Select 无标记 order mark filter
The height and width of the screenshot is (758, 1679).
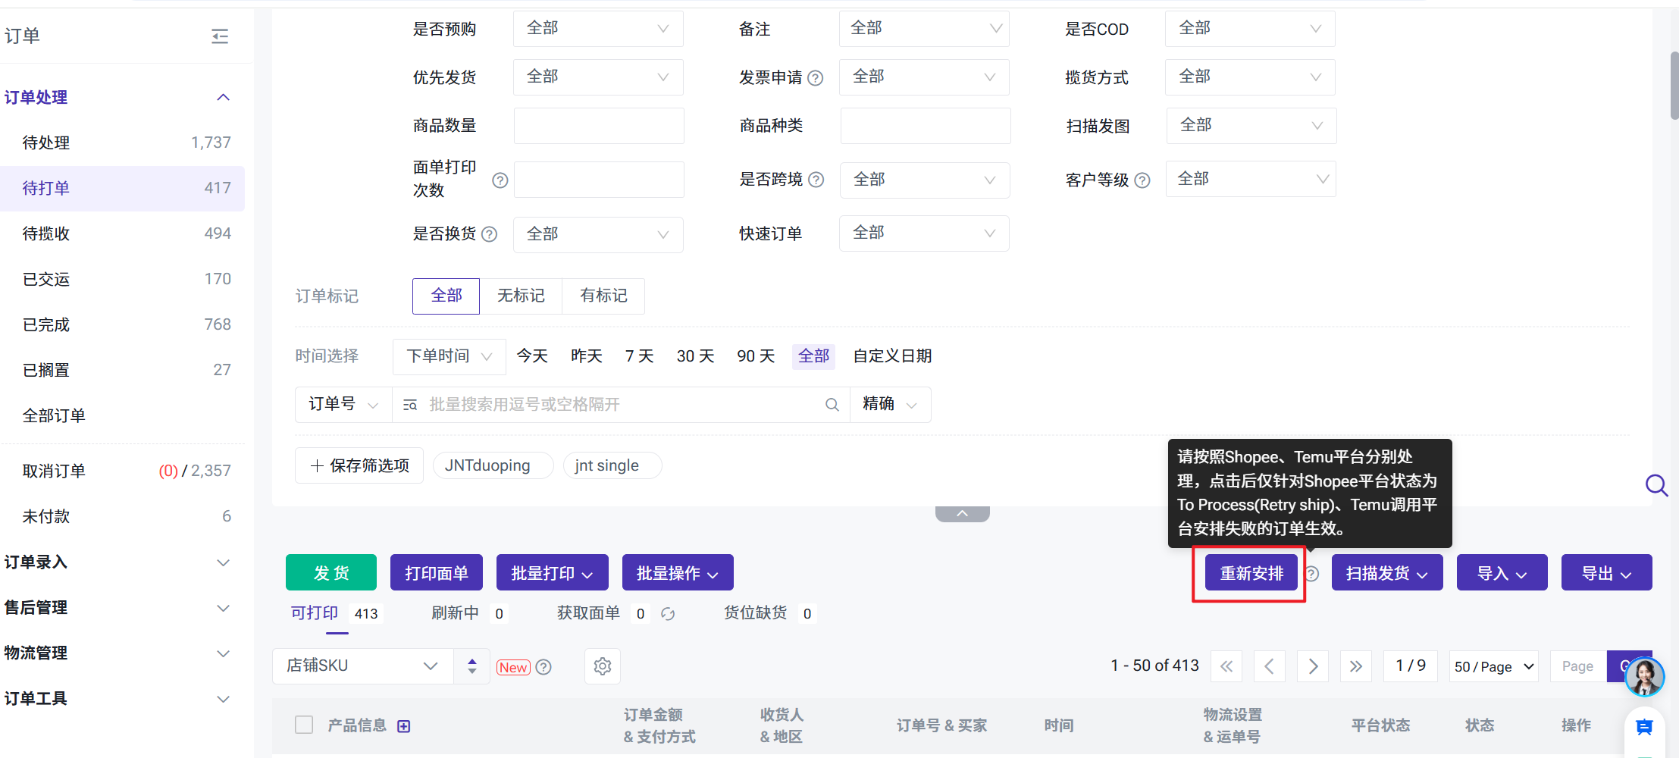[521, 296]
